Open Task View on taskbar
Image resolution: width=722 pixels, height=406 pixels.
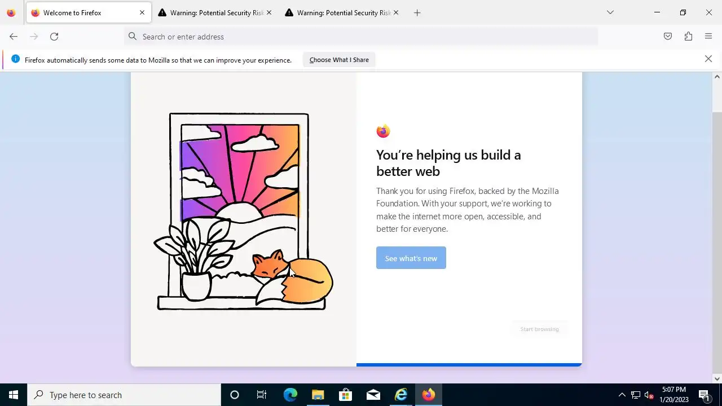(x=262, y=395)
